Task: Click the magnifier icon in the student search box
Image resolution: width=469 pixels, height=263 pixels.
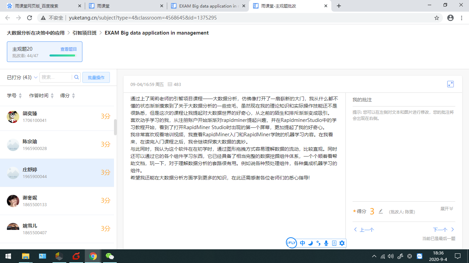Action: [77, 77]
